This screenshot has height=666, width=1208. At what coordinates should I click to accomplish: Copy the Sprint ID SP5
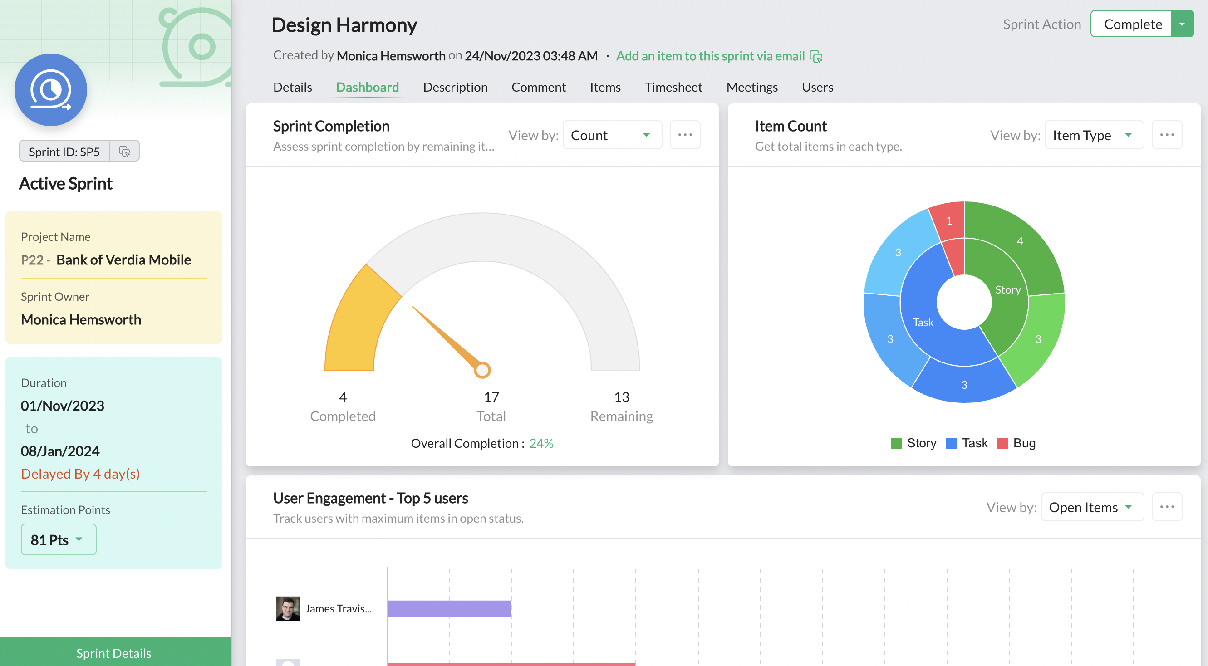point(124,152)
